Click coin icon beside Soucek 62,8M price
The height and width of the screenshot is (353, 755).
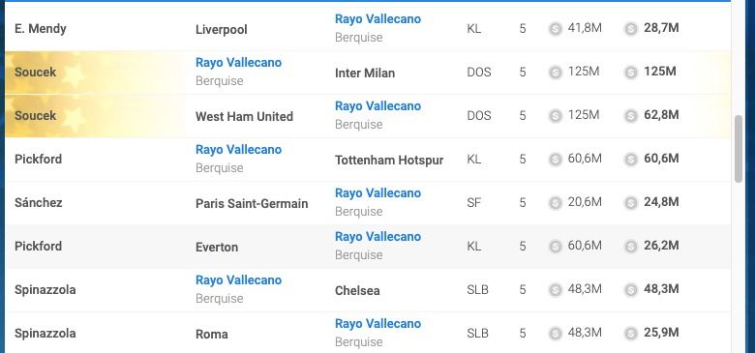(631, 116)
